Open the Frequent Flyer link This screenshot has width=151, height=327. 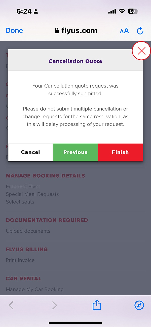coord(23,187)
